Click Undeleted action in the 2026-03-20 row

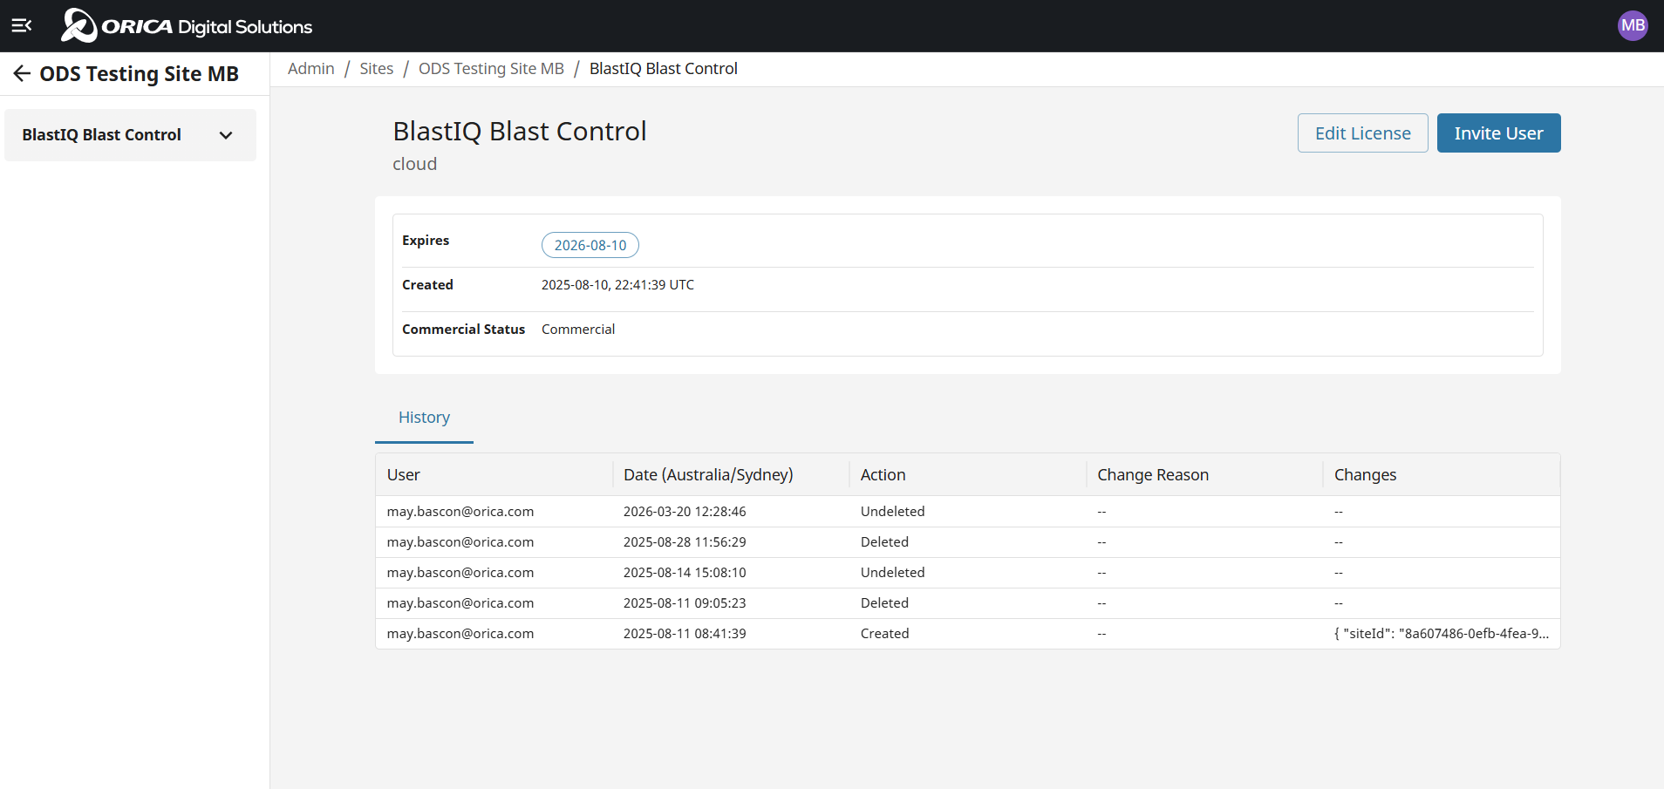pos(893,512)
